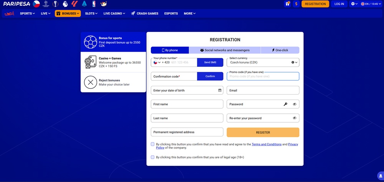Click the key icon in Password field
Screen dimensions: 384x182
tap(285, 104)
